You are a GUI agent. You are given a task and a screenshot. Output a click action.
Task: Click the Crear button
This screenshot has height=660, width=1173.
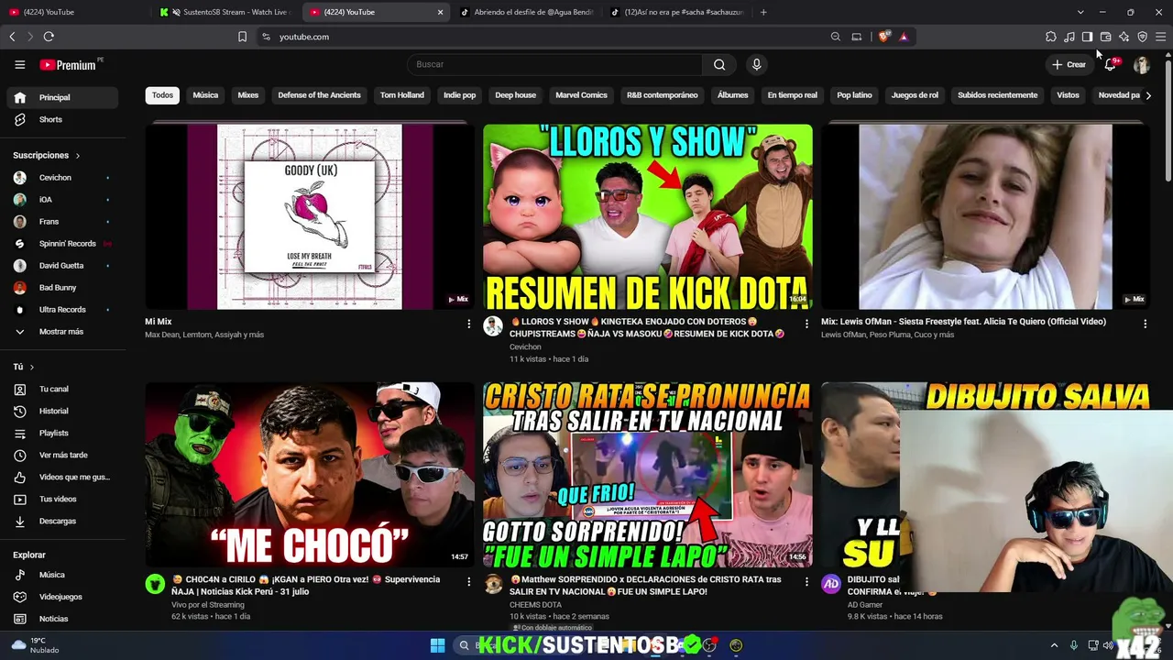(x=1069, y=64)
